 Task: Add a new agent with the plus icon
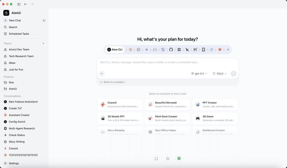pos(228,50)
